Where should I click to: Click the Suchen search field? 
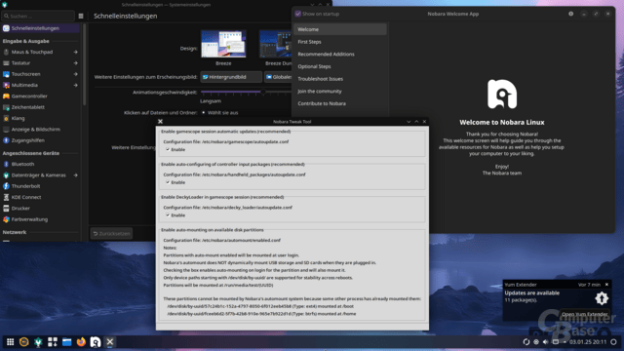tap(38, 16)
